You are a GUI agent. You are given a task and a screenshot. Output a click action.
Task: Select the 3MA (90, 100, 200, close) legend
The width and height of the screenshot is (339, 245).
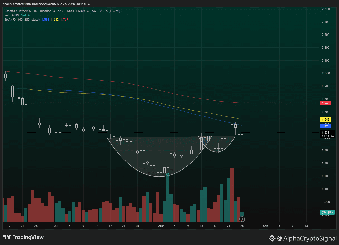click(22, 20)
